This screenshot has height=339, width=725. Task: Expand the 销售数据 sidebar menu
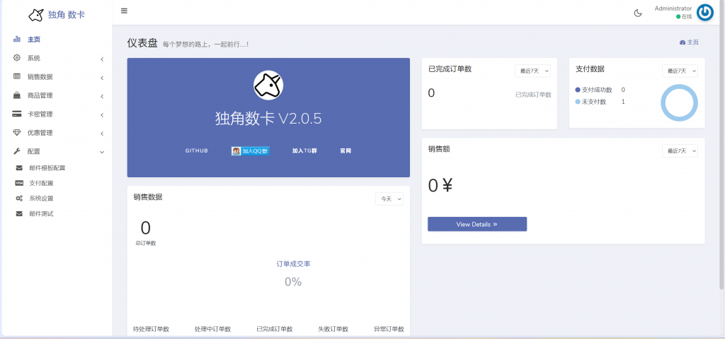click(x=57, y=77)
